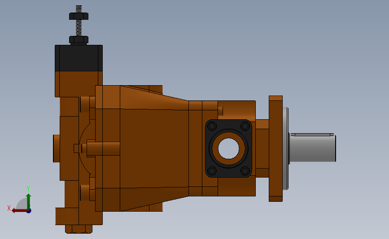Click the red X axis arrow of the triad
Screen dimensions: 389x239
19,211
